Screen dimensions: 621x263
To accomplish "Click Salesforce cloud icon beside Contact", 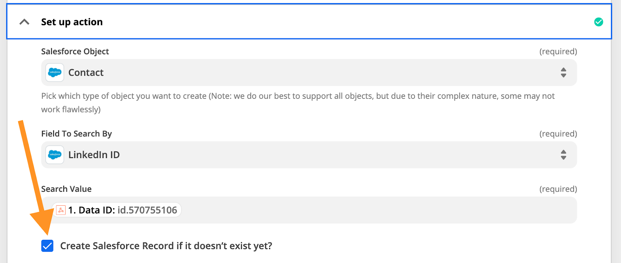I will pos(55,72).
